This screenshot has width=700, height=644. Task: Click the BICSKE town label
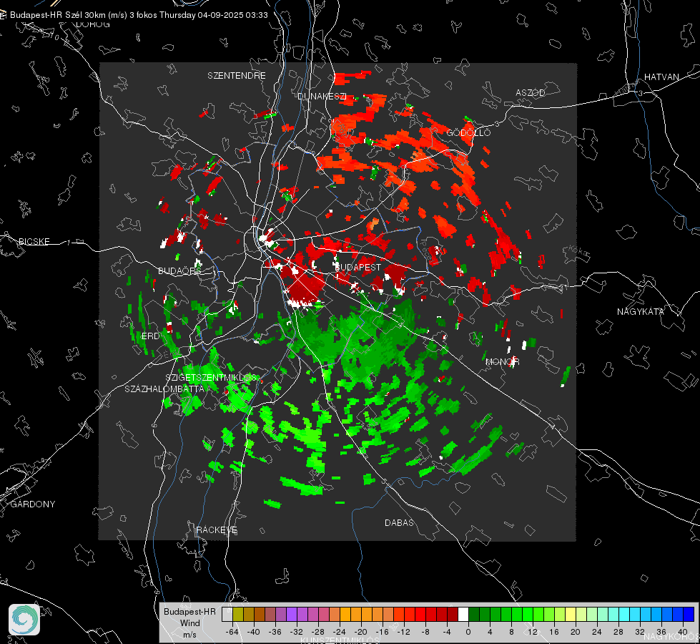click(34, 241)
